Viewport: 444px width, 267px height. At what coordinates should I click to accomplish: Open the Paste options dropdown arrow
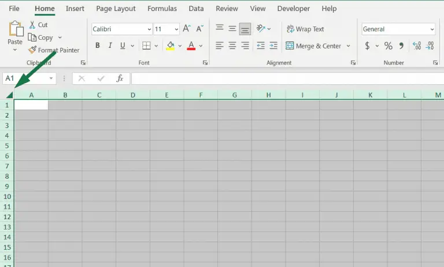point(15,50)
